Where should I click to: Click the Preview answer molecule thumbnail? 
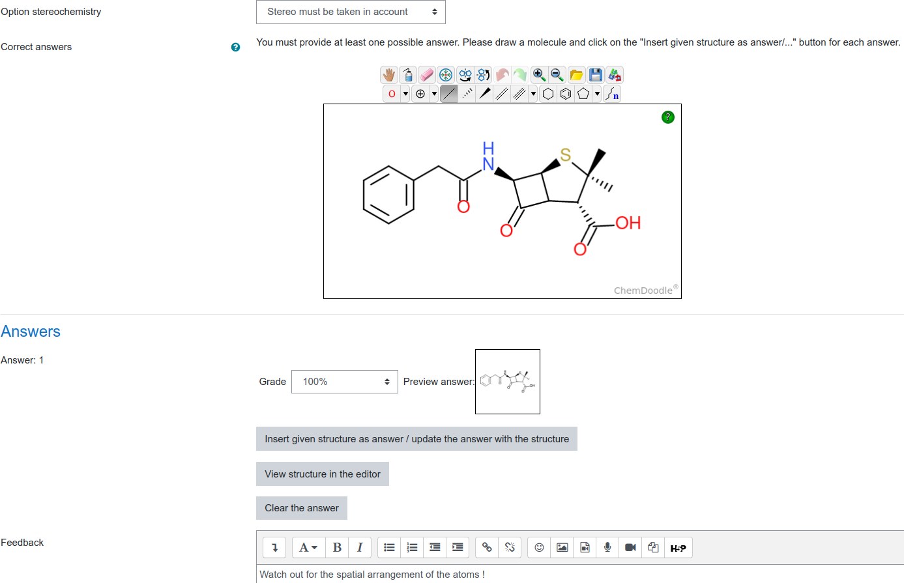click(508, 382)
